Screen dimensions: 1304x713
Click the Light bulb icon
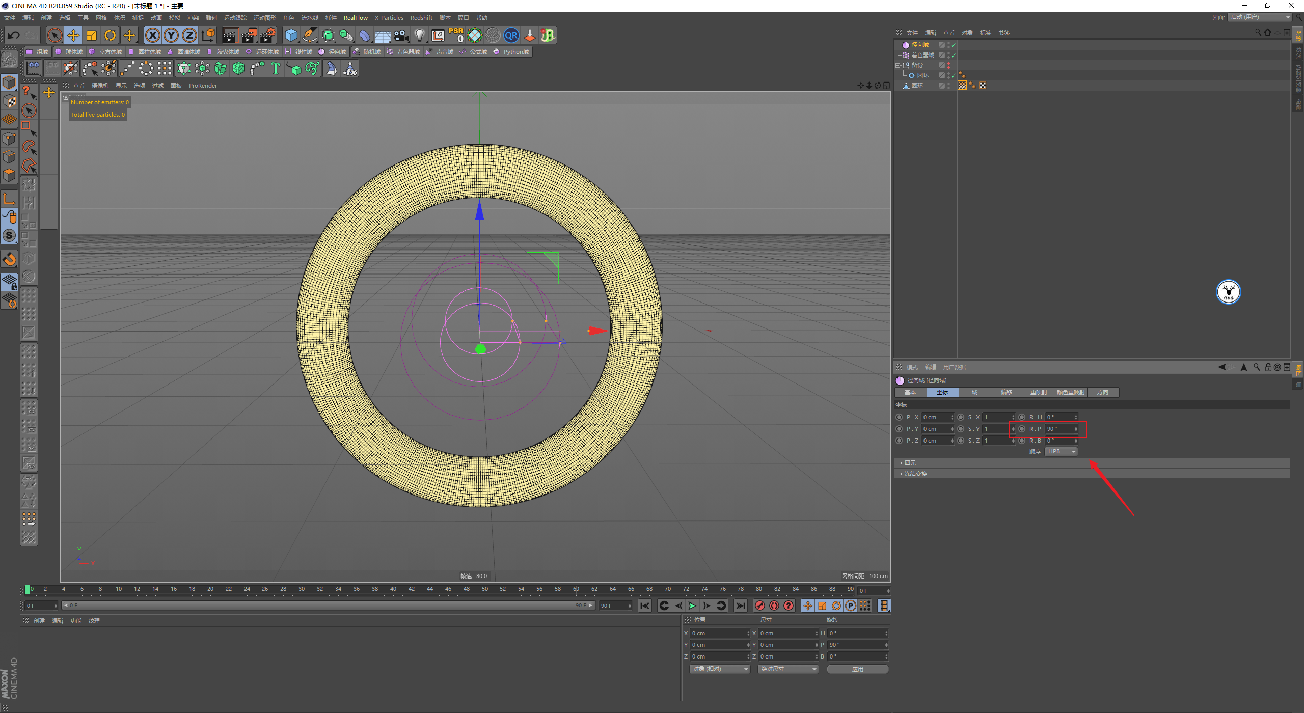[x=419, y=35]
